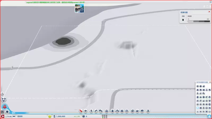This screenshot has height=119, width=212.
Task: Open the Mass Transit menu in bottom toolbar
Action: [137, 111]
